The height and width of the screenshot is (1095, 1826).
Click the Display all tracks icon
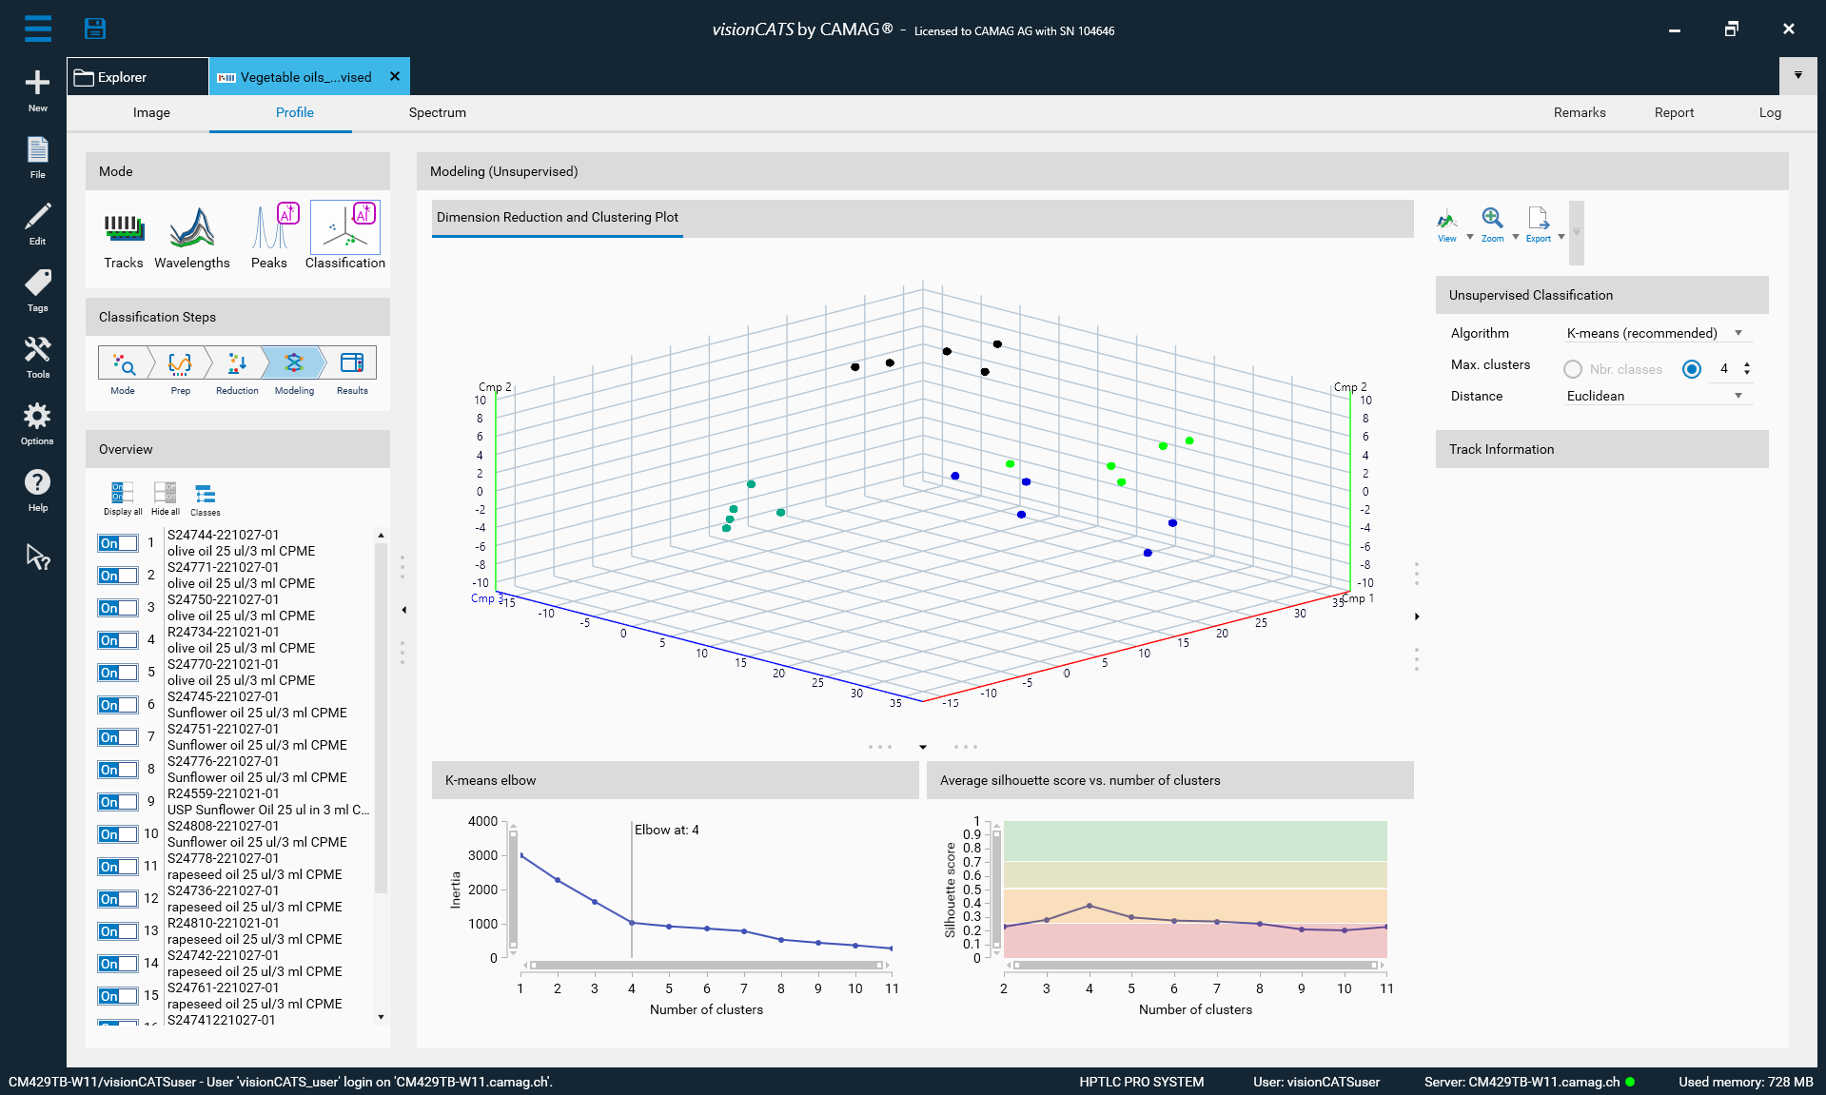[122, 493]
